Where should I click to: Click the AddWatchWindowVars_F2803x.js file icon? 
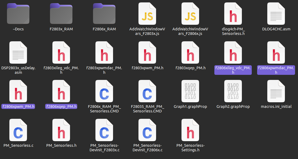pyautogui.click(x=147, y=14)
